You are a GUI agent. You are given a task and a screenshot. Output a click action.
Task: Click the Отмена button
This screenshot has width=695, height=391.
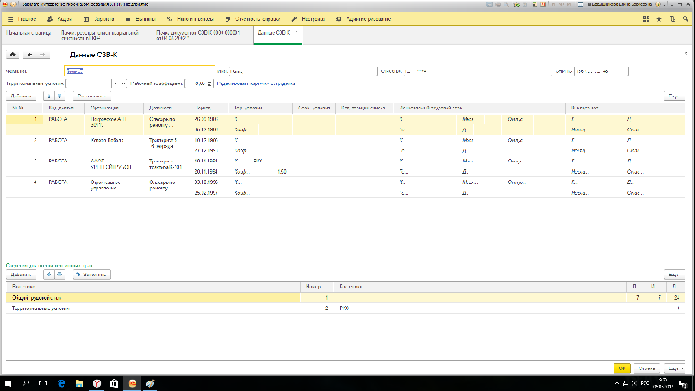coord(646,368)
